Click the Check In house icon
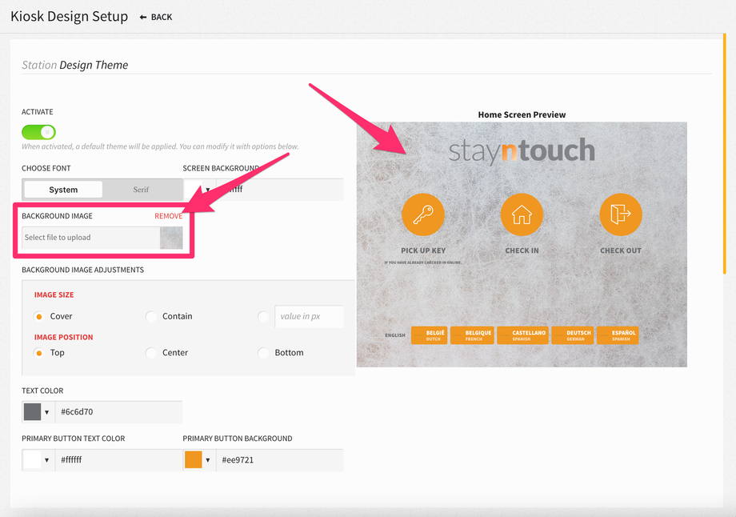Image resolution: width=736 pixels, height=517 pixels. coord(522,214)
